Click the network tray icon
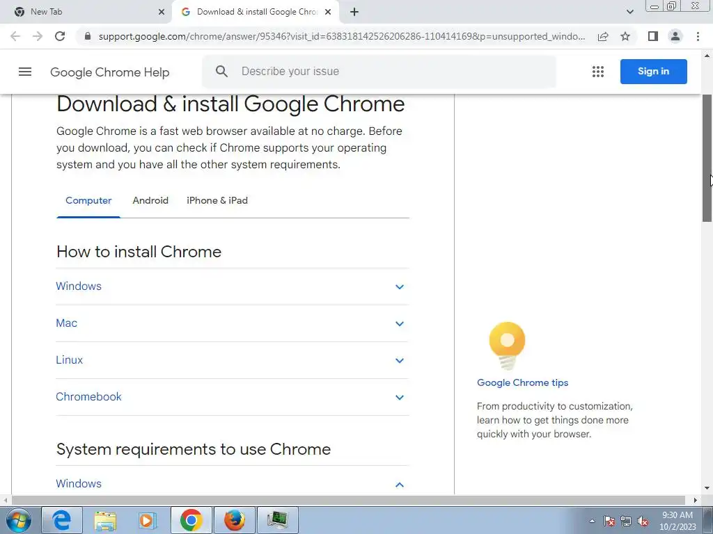Viewport: 713px width, 534px height. [626, 521]
